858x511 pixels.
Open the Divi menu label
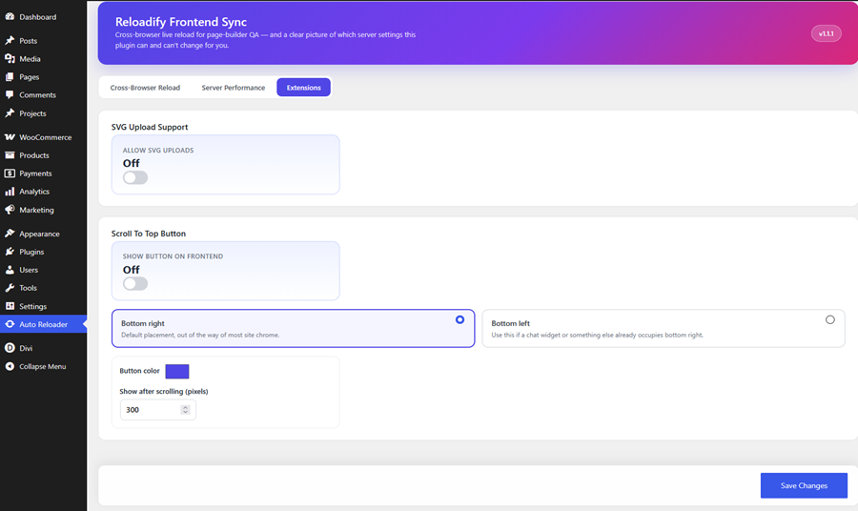26,348
